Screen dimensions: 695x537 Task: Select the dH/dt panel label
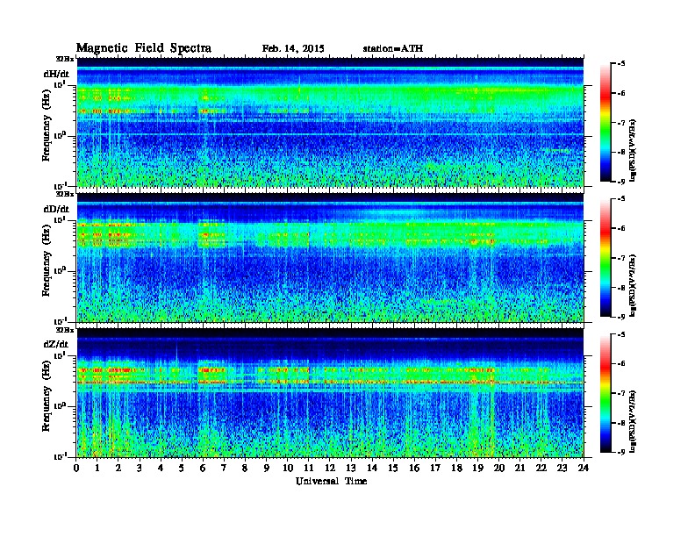point(56,74)
